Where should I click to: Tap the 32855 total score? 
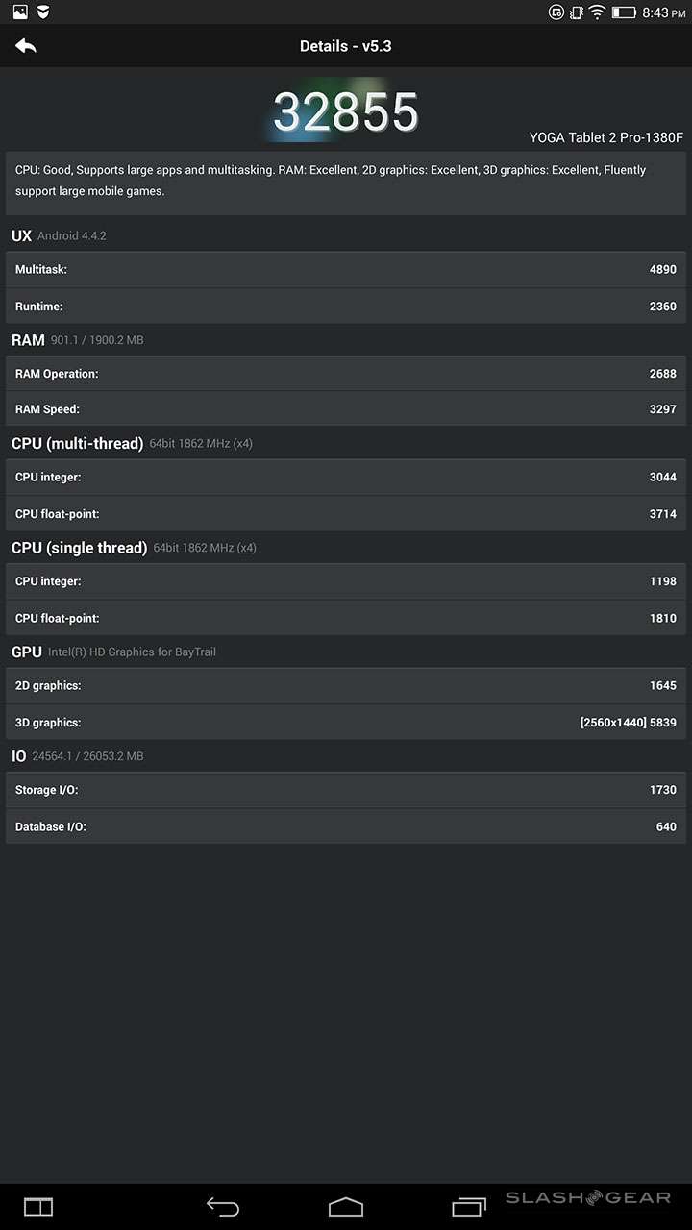(x=345, y=112)
